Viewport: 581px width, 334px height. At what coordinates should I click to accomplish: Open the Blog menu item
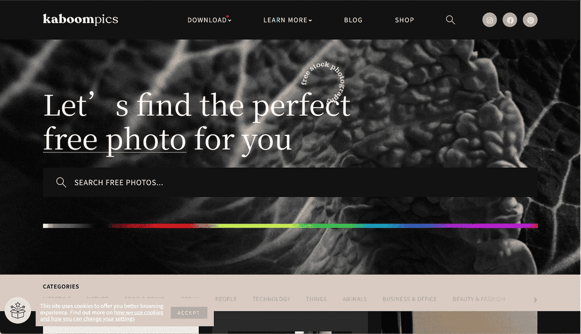coord(353,20)
